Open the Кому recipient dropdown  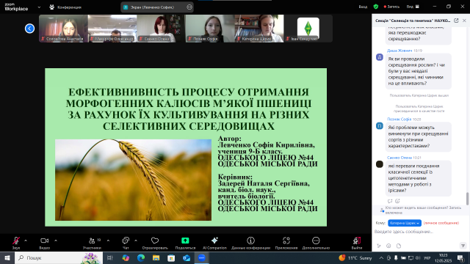coord(405,223)
